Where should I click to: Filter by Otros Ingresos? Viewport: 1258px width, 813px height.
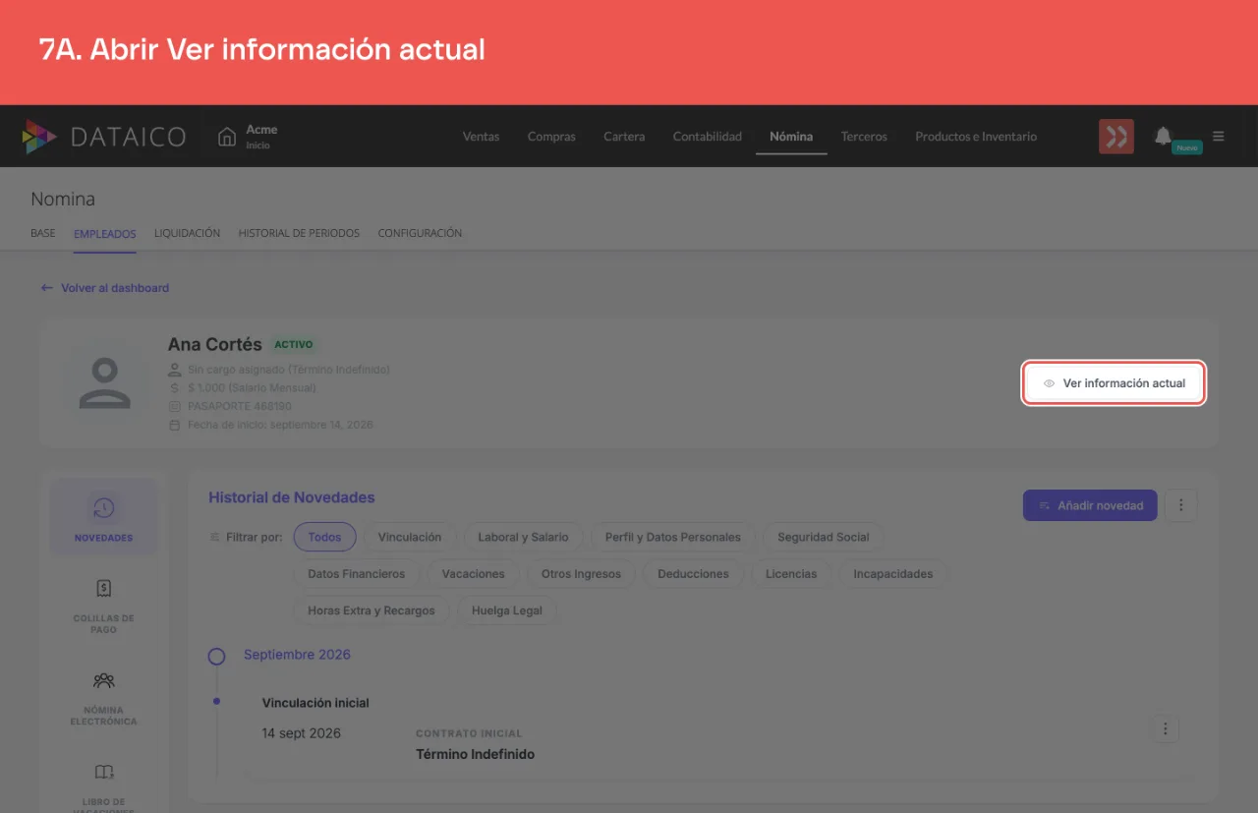click(582, 573)
